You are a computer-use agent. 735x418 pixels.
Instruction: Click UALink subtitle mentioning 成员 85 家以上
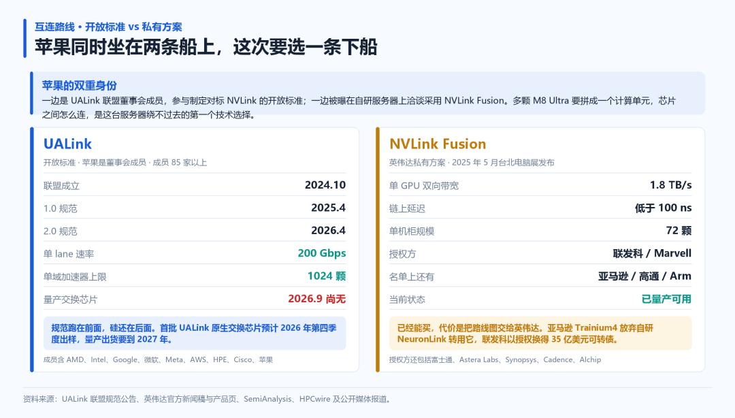click(125, 162)
